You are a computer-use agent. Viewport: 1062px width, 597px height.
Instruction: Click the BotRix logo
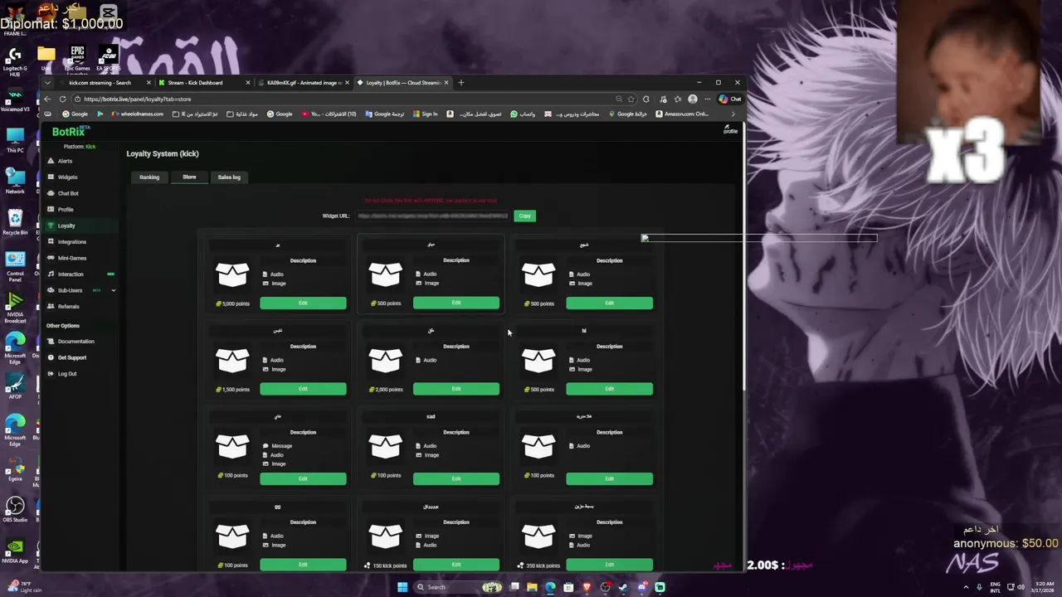69,132
